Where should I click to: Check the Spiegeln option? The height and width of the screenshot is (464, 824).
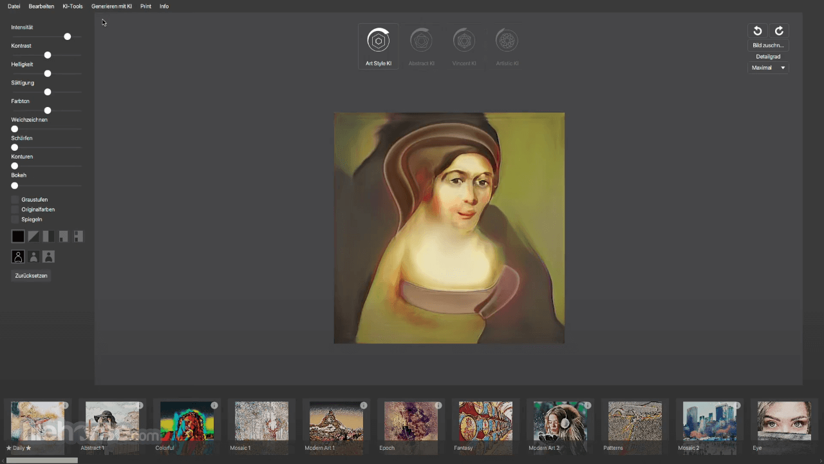tap(15, 219)
